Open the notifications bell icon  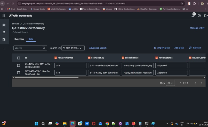pos(193,16)
